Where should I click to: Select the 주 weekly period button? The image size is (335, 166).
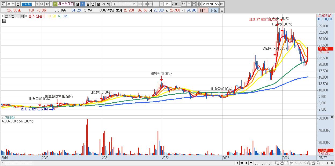(82, 4)
